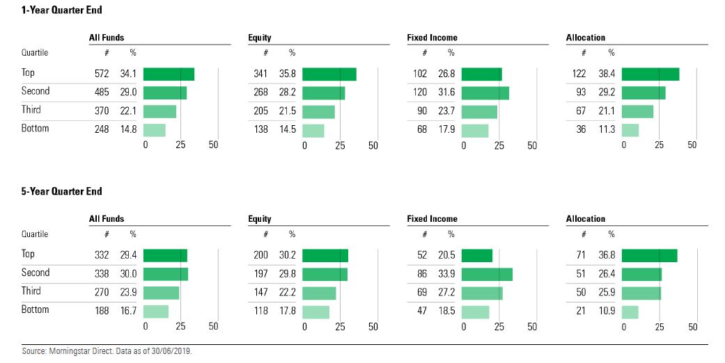
Task: Select the 1-Year All Funds Top quartile bar
Action: point(169,74)
